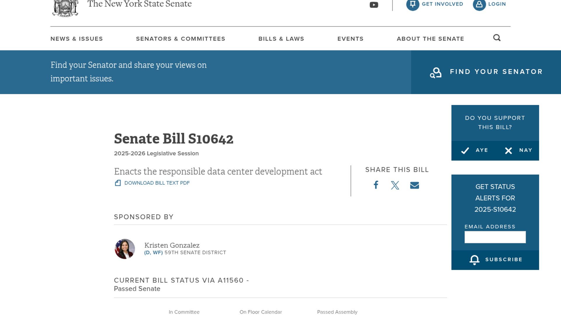Click the 2025-2026 Legislative Session text
Screen dimensions: 561x315
click(156, 153)
